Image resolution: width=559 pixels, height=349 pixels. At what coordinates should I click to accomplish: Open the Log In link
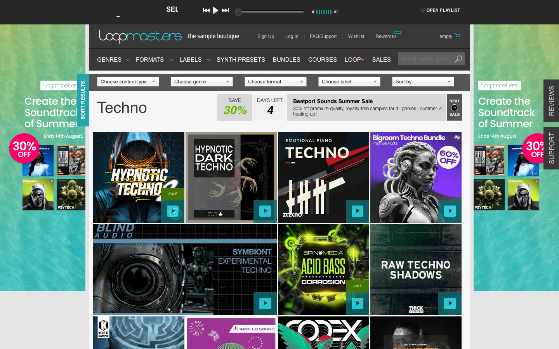coord(292,36)
